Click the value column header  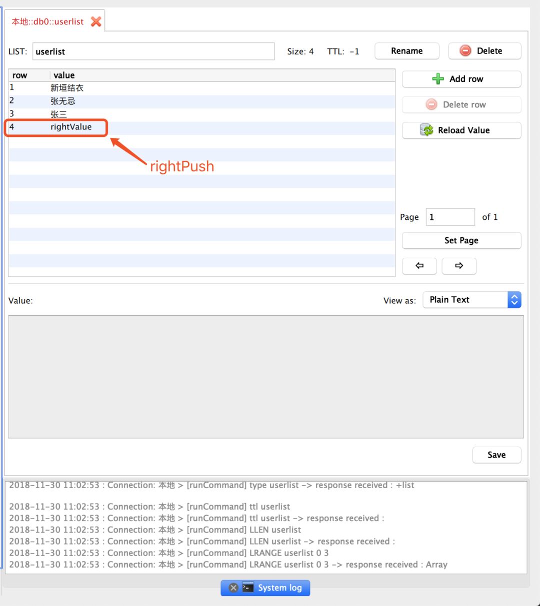coord(222,75)
